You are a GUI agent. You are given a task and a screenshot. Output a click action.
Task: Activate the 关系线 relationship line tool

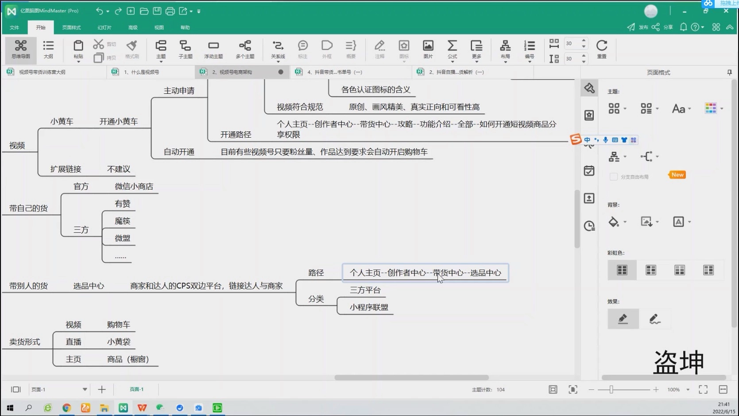278,50
